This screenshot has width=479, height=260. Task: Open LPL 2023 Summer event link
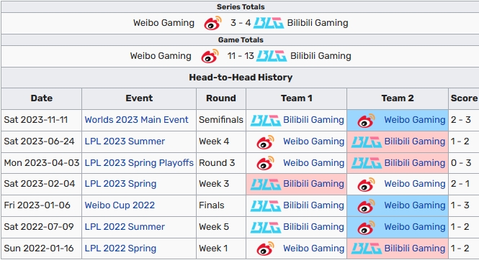click(125, 141)
